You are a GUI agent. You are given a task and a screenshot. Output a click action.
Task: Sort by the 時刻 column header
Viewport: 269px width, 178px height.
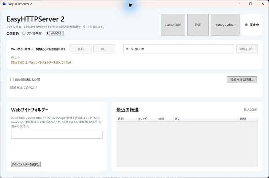(126, 119)
